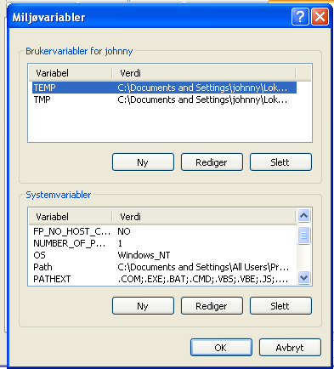
Task: Click the Path value starting C:\Documents
Action: (x=203, y=267)
